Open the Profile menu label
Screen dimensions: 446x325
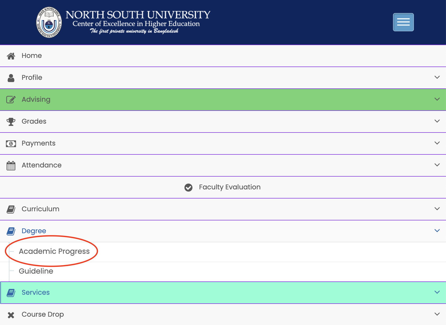[32, 77]
